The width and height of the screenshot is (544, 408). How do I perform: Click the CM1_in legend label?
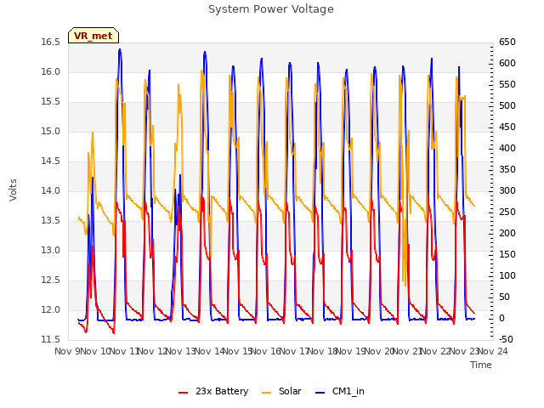[x=348, y=391]
